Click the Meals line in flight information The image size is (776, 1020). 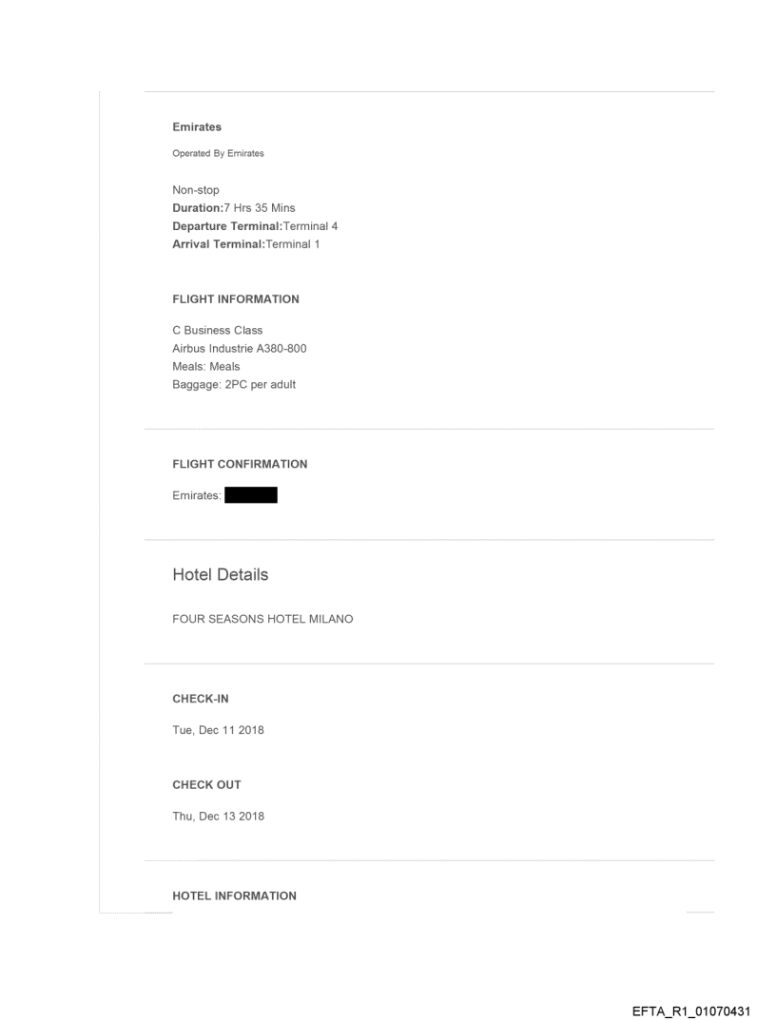(x=205, y=367)
